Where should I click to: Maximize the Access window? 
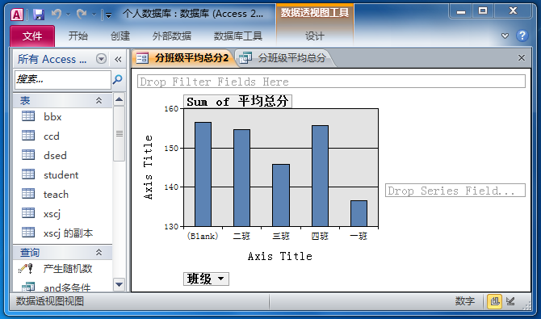coord(483,11)
